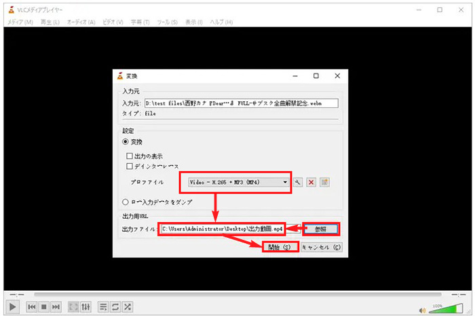Click the previous media button
Screen dimensions: 475x316
coord(32,307)
